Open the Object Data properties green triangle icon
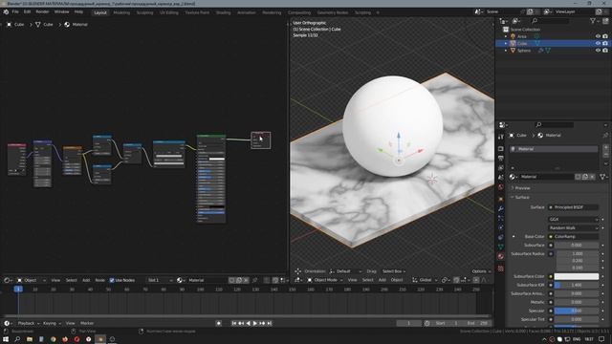The width and height of the screenshot is (612, 344). tap(501, 247)
